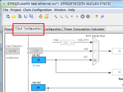Click the Save As toolbar icon
Image resolution: width=123 pixels, height=92 pixels.
(31, 16)
